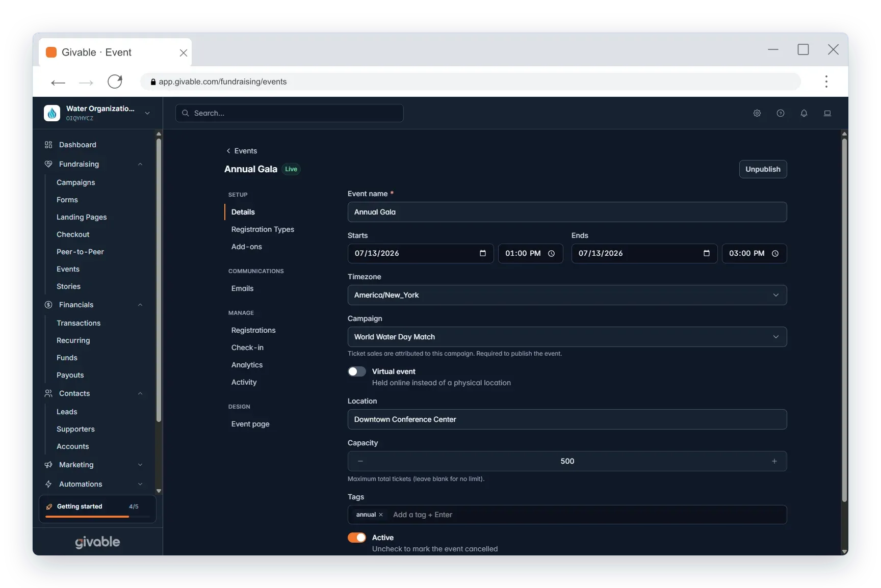The height and width of the screenshot is (588, 881).
Task: Turn off the Active event toggle
Action: click(x=357, y=538)
